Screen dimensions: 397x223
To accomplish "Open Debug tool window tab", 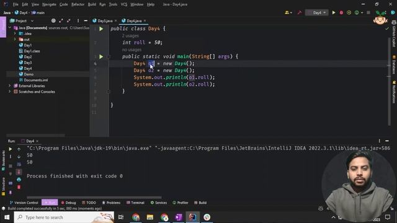I will click(68, 203).
